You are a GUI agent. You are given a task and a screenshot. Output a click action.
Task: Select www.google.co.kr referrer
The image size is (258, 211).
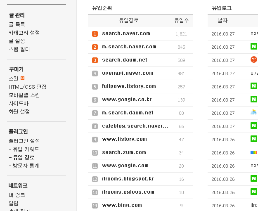coord(127,100)
